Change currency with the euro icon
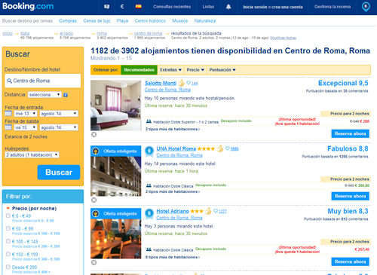 122,7
